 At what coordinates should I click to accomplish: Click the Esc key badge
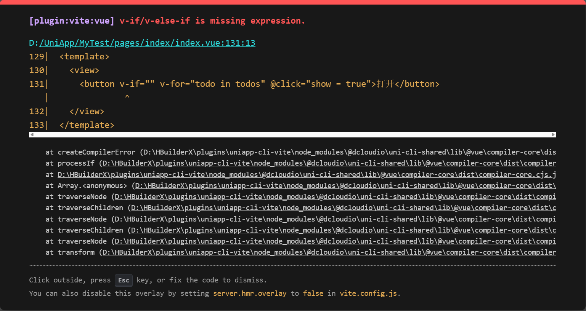tap(124, 281)
